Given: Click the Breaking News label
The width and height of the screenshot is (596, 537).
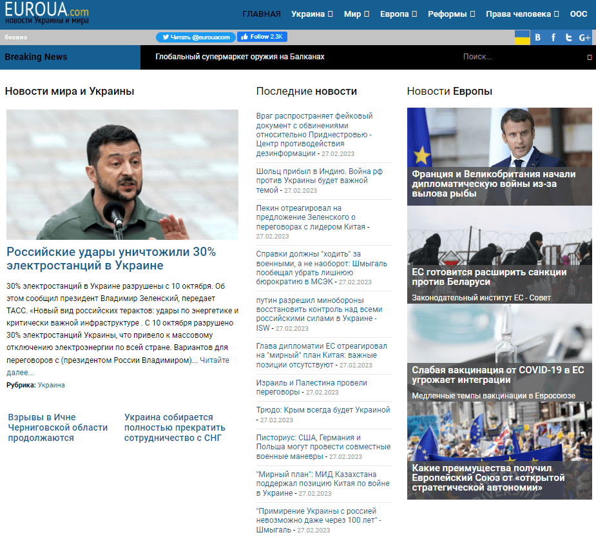Looking at the screenshot, I should click(35, 57).
